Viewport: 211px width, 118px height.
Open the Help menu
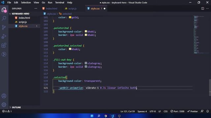click(70, 3)
